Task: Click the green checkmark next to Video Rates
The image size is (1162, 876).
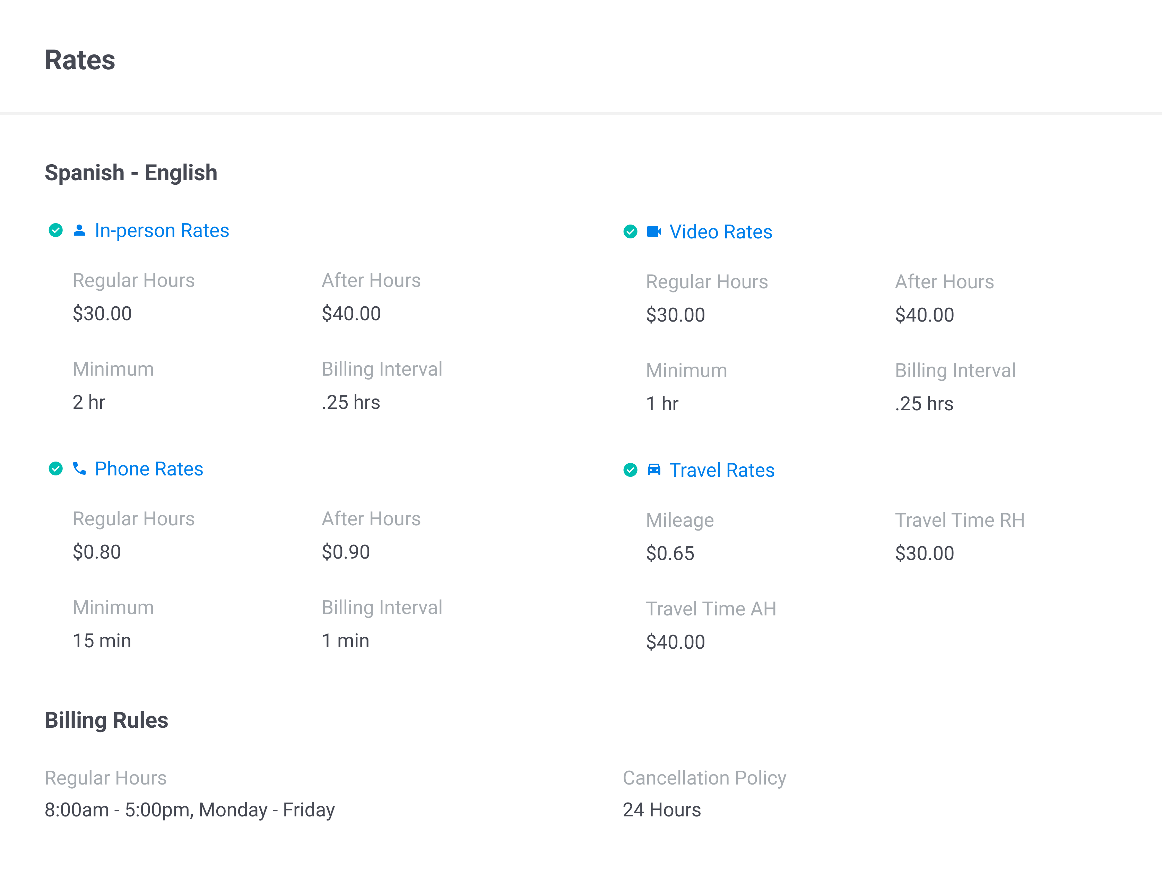Action: pos(630,231)
